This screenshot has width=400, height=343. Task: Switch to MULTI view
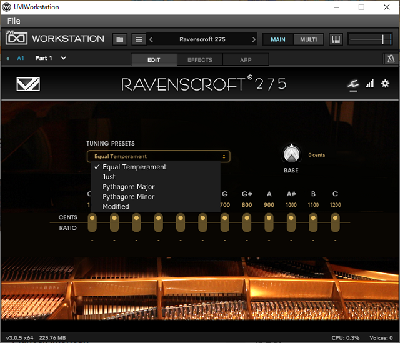[308, 39]
